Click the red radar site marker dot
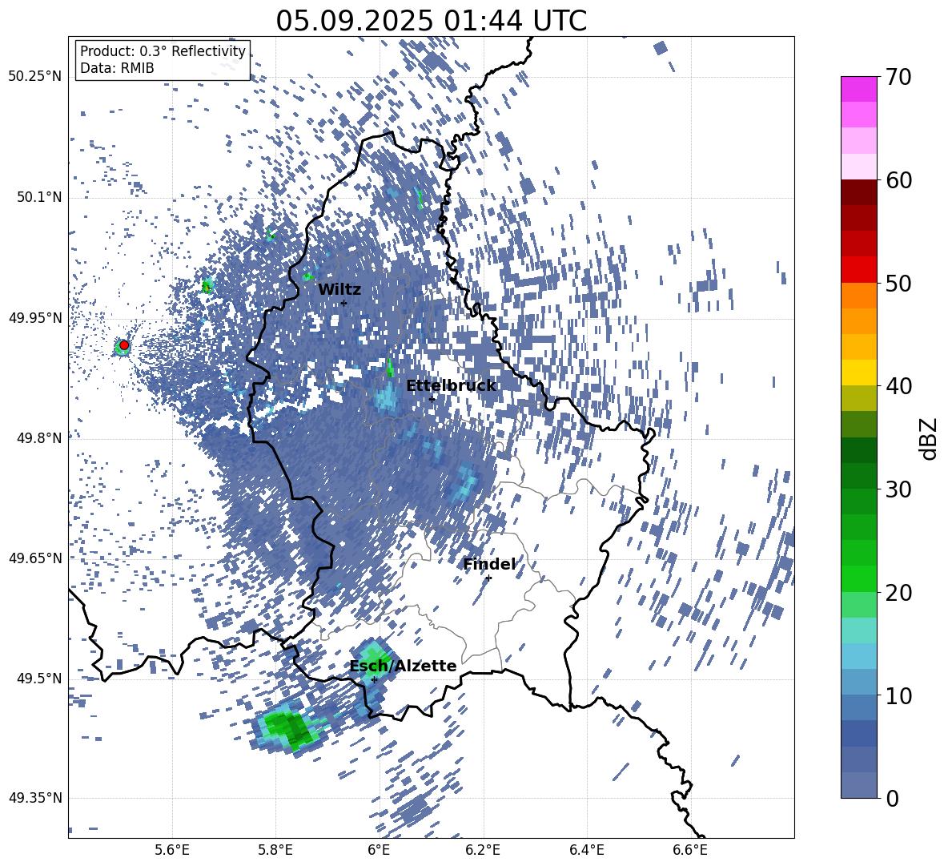Viewport: 948px width, 866px height. tap(124, 345)
